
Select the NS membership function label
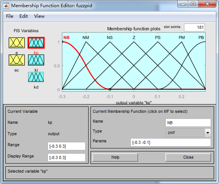pyautogui.click(x=110, y=37)
